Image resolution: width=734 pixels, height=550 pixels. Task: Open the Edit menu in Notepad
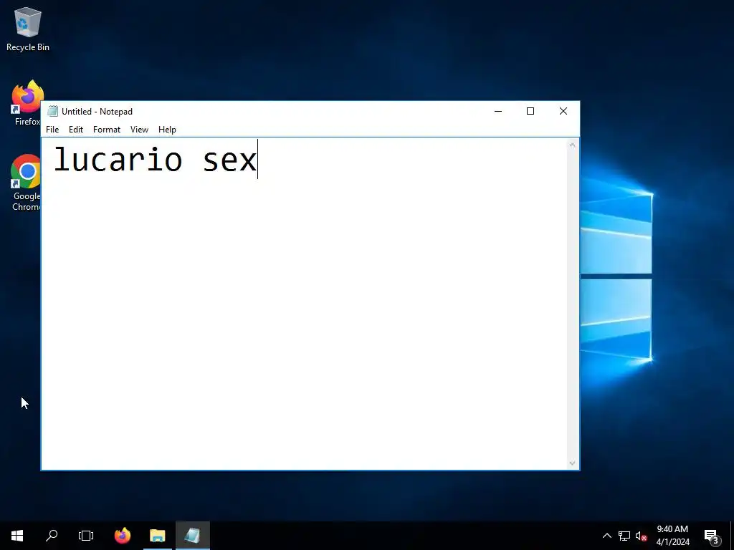76,130
